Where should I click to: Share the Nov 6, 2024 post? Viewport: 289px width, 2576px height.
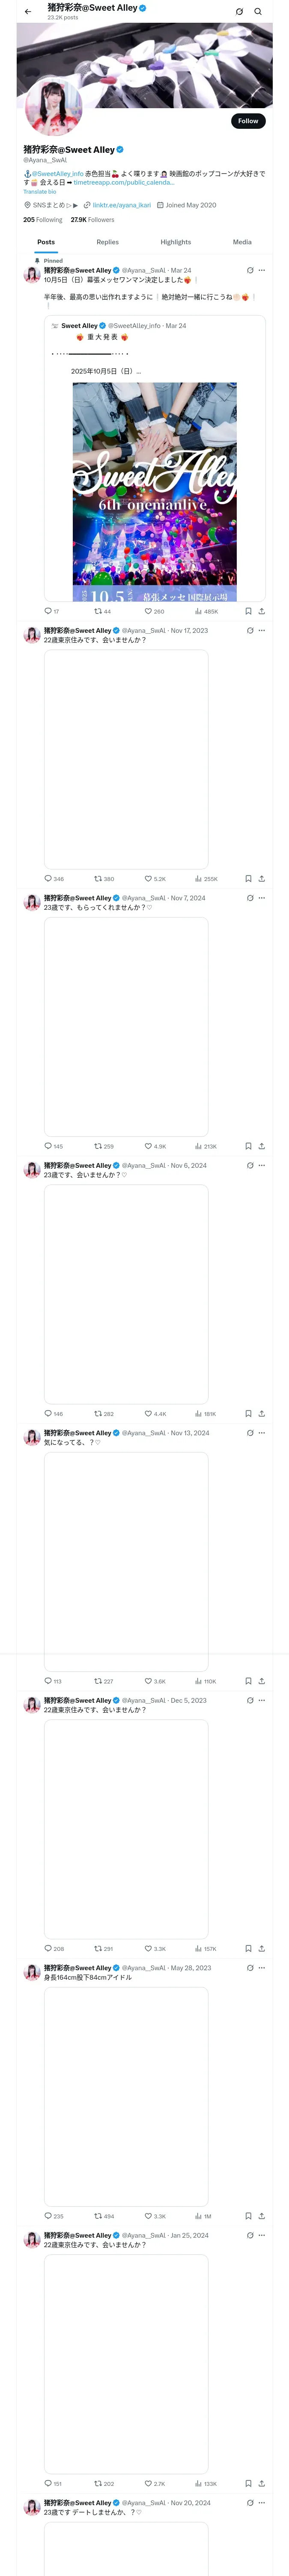tap(261, 1414)
